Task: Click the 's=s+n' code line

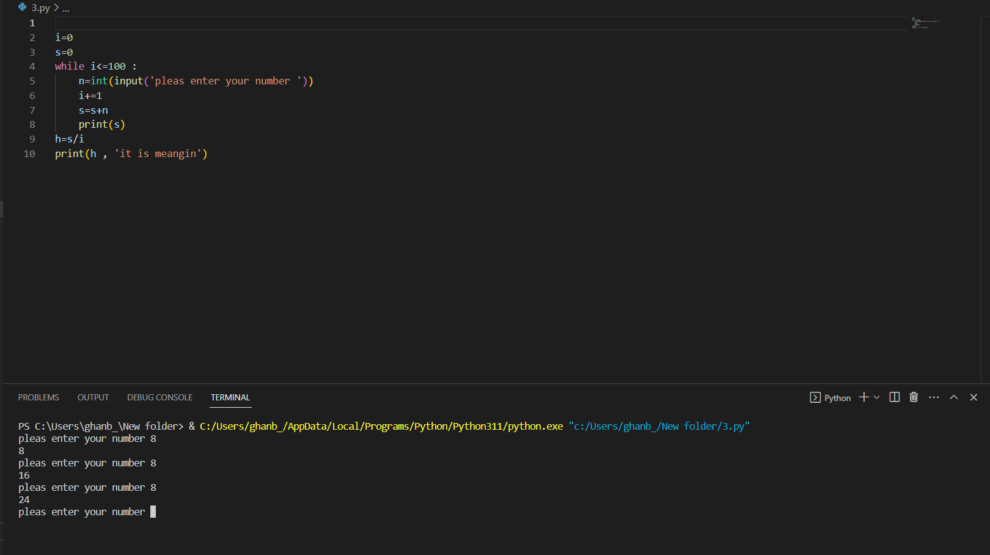Action: (x=93, y=111)
